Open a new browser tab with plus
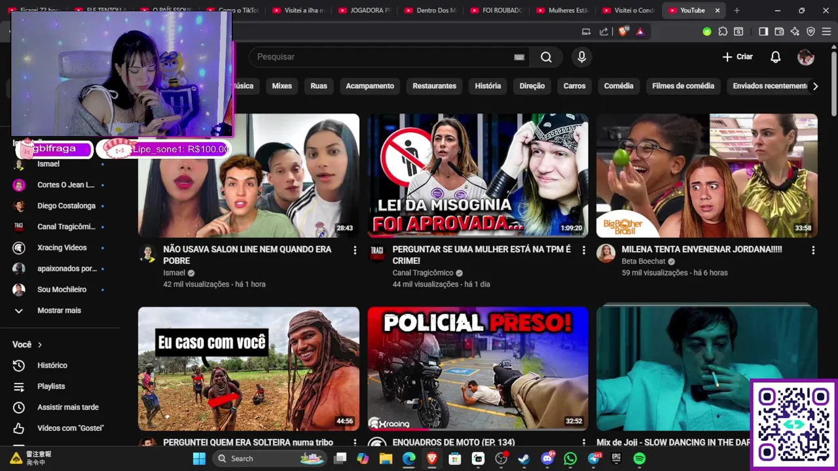The height and width of the screenshot is (471, 838). 737,10
